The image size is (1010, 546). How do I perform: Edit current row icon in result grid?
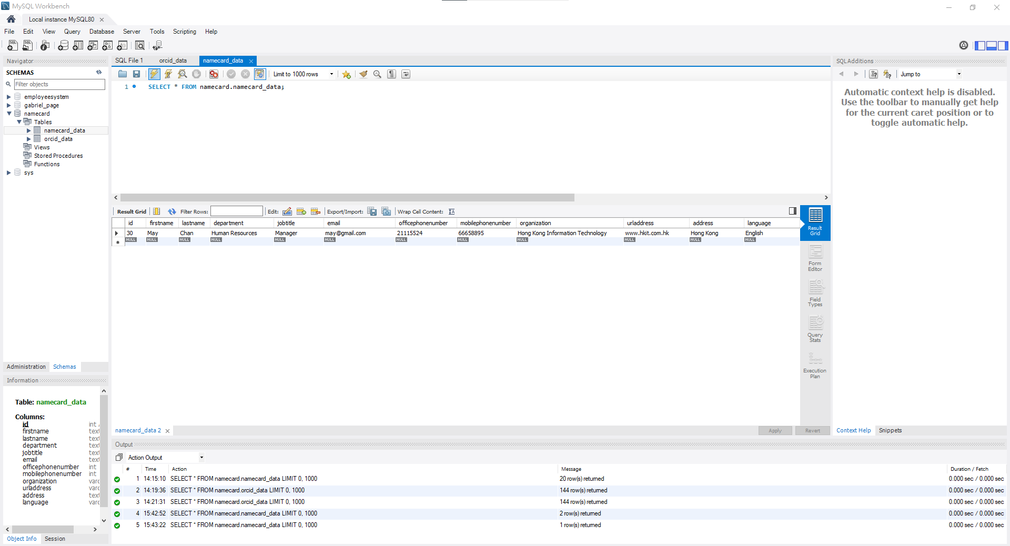287,211
